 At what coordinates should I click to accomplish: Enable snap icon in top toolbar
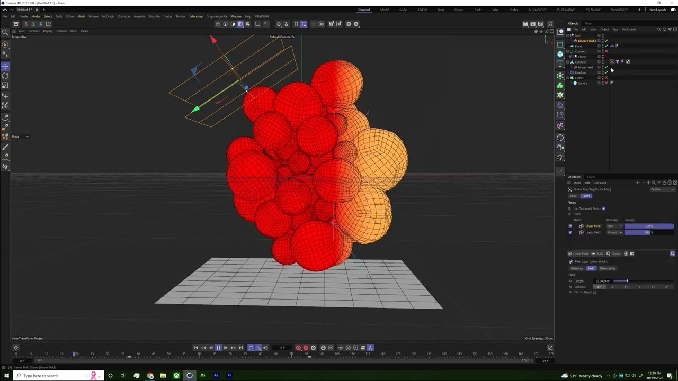tap(279, 24)
